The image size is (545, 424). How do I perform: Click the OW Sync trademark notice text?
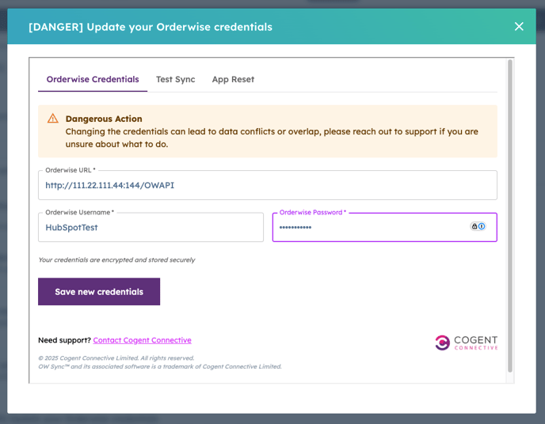[160, 367]
